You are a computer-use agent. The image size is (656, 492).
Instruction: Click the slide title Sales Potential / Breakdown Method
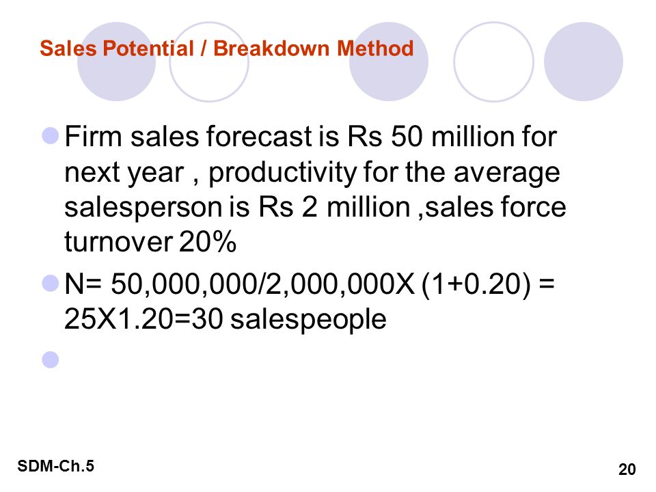[226, 49]
